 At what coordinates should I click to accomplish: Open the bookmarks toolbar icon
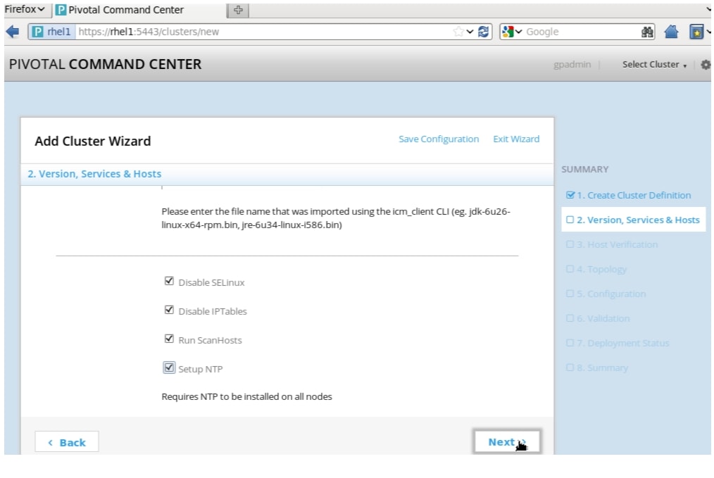[696, 32]
